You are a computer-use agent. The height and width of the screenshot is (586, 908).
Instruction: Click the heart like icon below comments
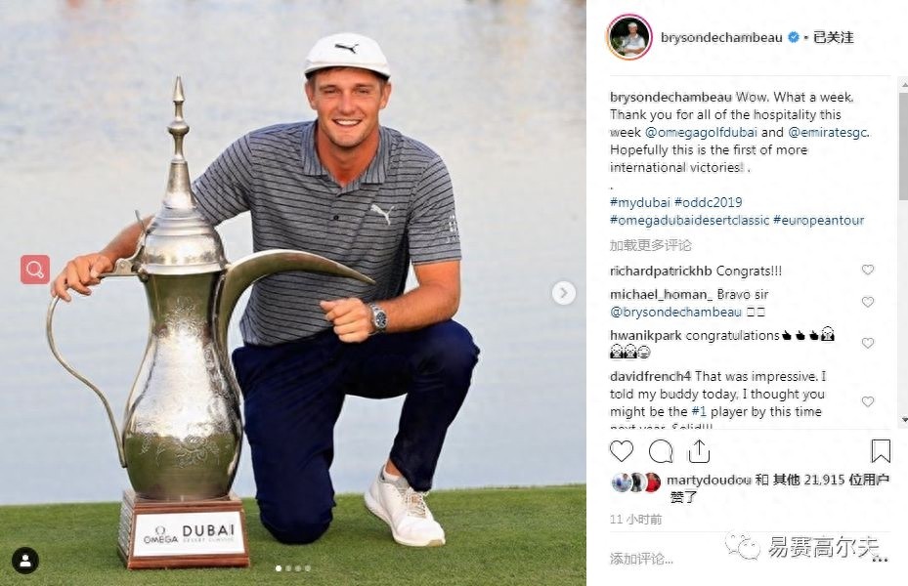click(622, 451)
